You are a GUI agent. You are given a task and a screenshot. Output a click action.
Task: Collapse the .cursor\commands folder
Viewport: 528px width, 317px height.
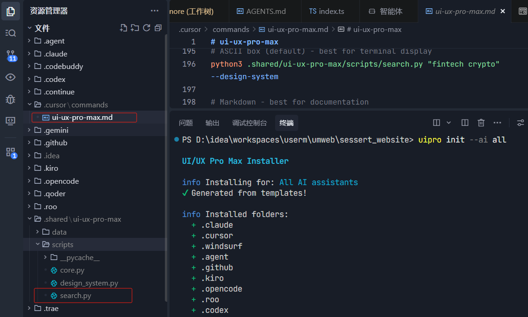[76, 105]
